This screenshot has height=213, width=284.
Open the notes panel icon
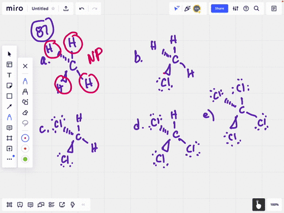(x=274, y=8)
